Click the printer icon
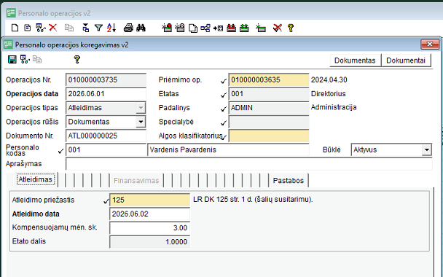 point(128,28)
